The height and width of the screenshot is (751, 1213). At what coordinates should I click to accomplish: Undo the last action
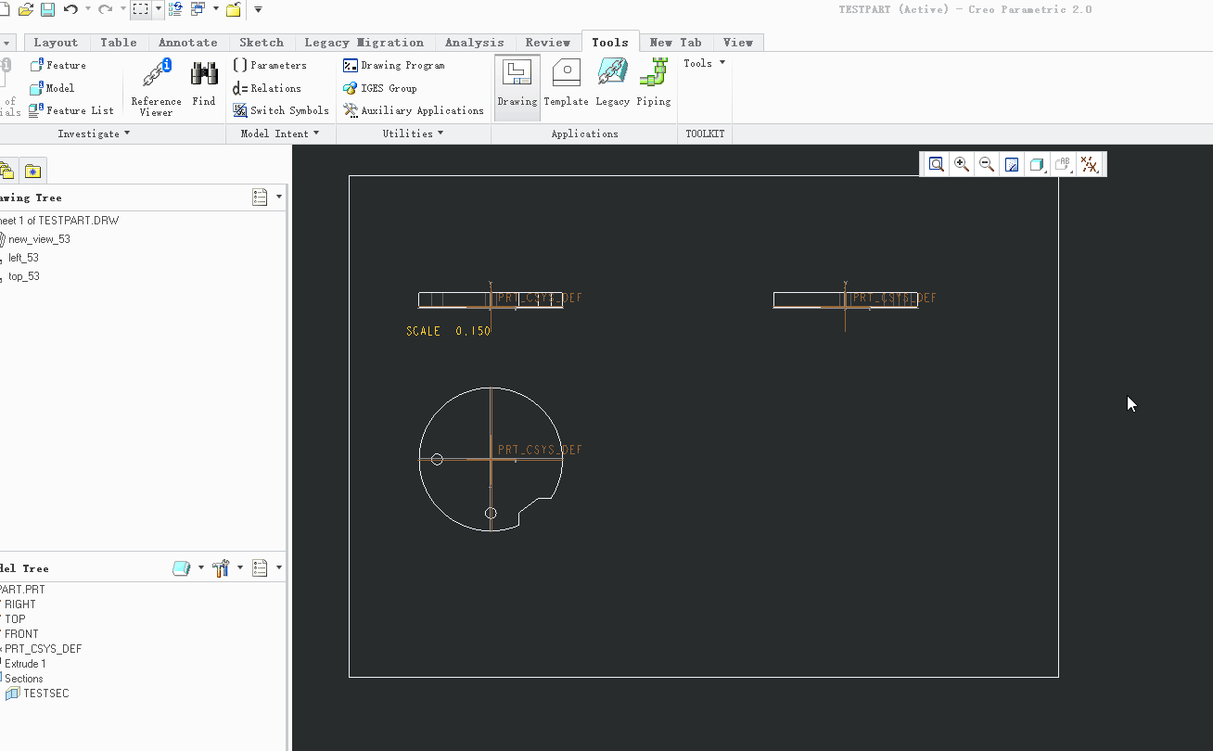tap(70, 9)
